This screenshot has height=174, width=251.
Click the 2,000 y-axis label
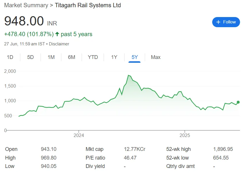[x=10, y=71]
